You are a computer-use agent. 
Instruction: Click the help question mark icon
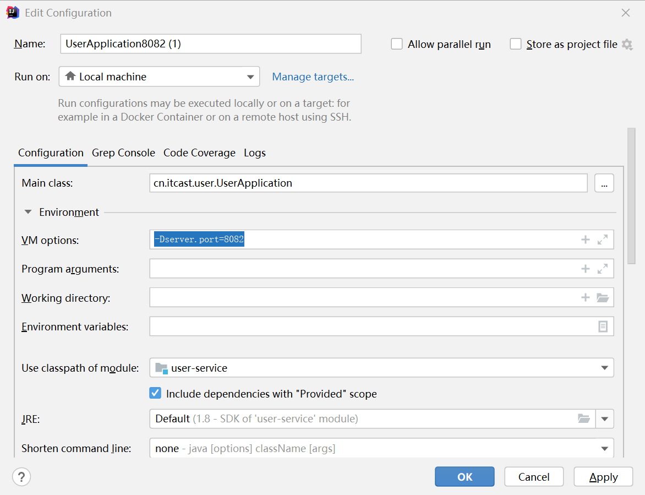click(21, 477)
